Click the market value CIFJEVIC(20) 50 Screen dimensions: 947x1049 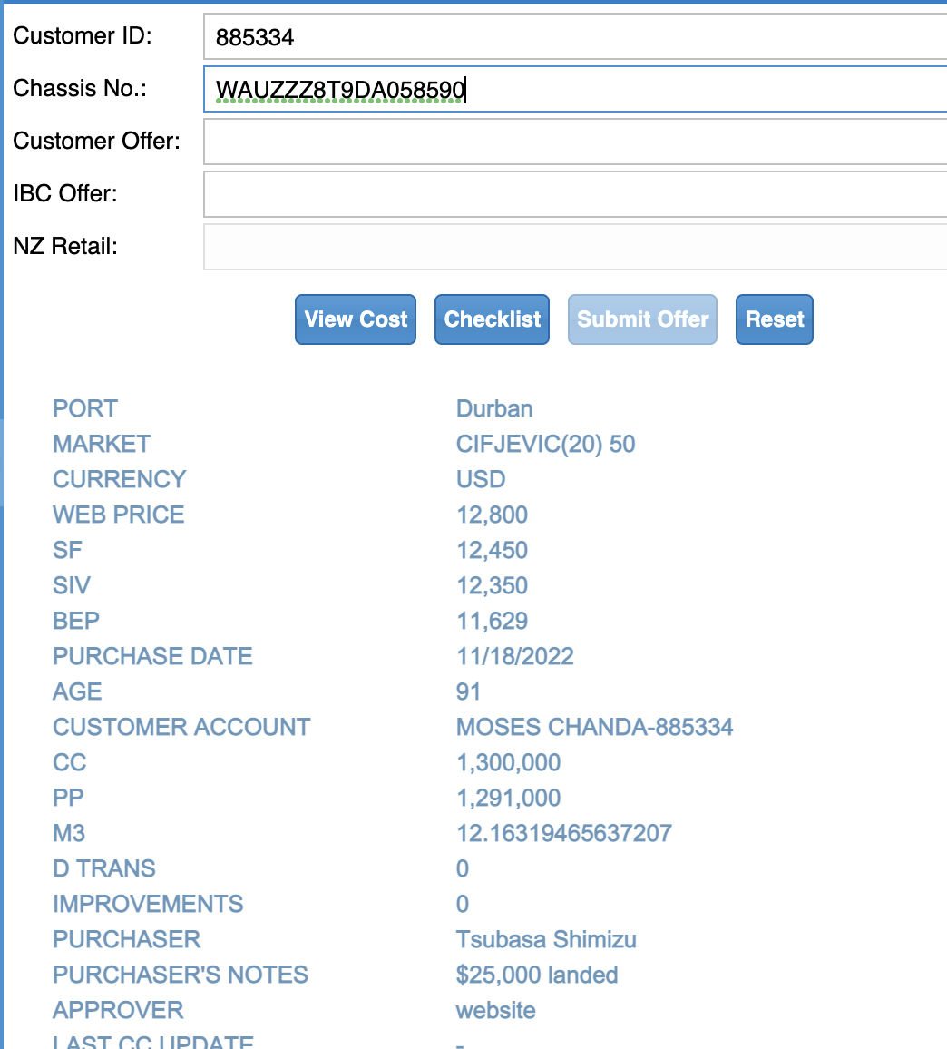click(546, 445)
